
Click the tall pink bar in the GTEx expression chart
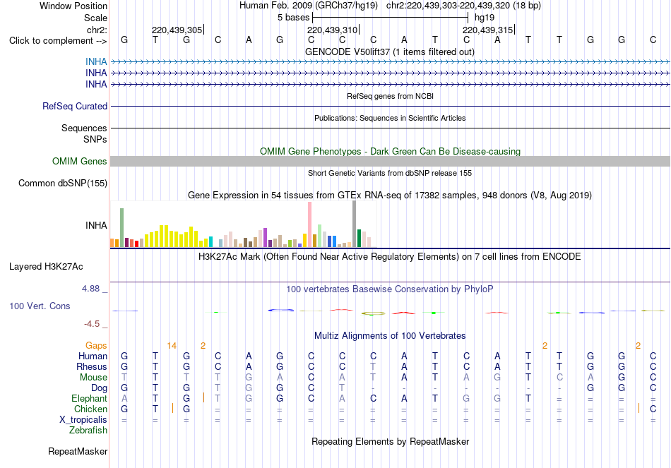(310, 224)
